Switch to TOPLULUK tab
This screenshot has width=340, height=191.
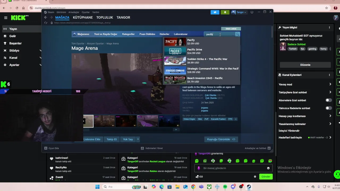[x=105, y=18]
